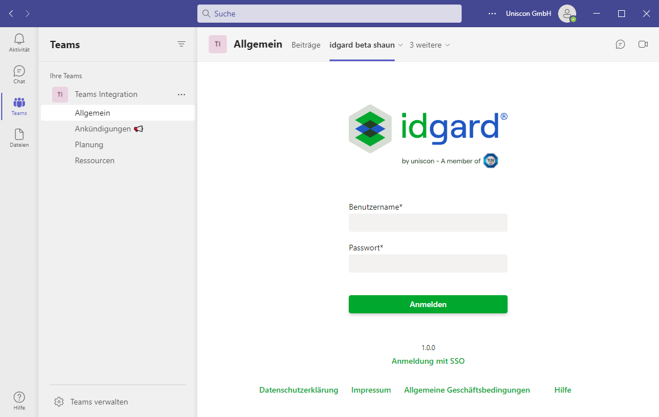Click the TÜV badge logo
Image resolution: width=659 pixels, height=417 pixels.
click(x=491, y=161)
